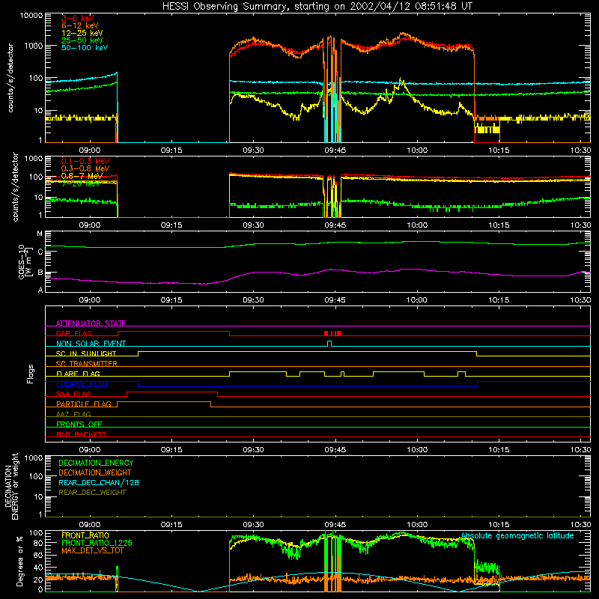Click the ATTENUATOR_STATE flag label

point(91,323)
